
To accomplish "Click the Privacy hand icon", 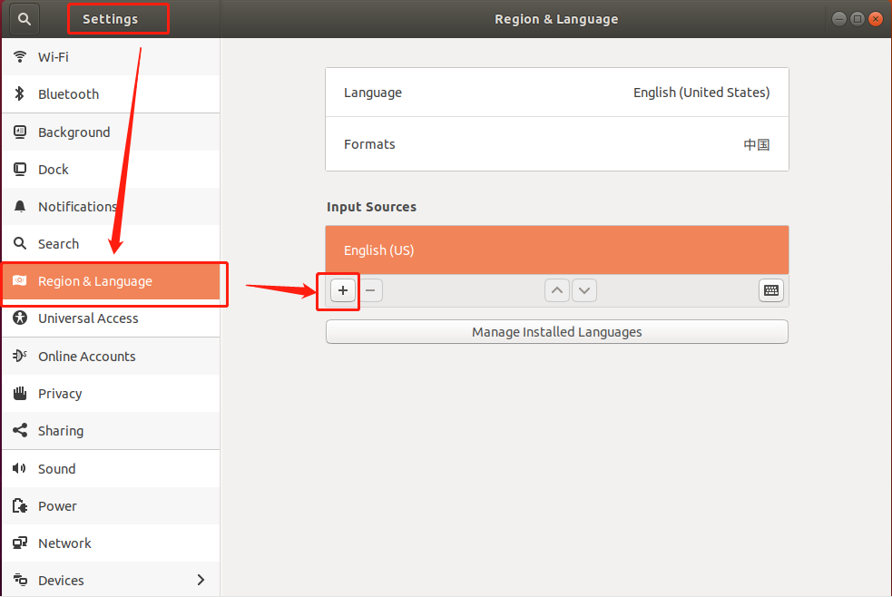I will [20, 393].
